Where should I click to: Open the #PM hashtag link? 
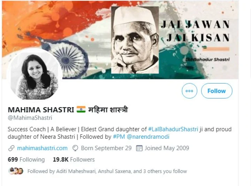(119, 137)
